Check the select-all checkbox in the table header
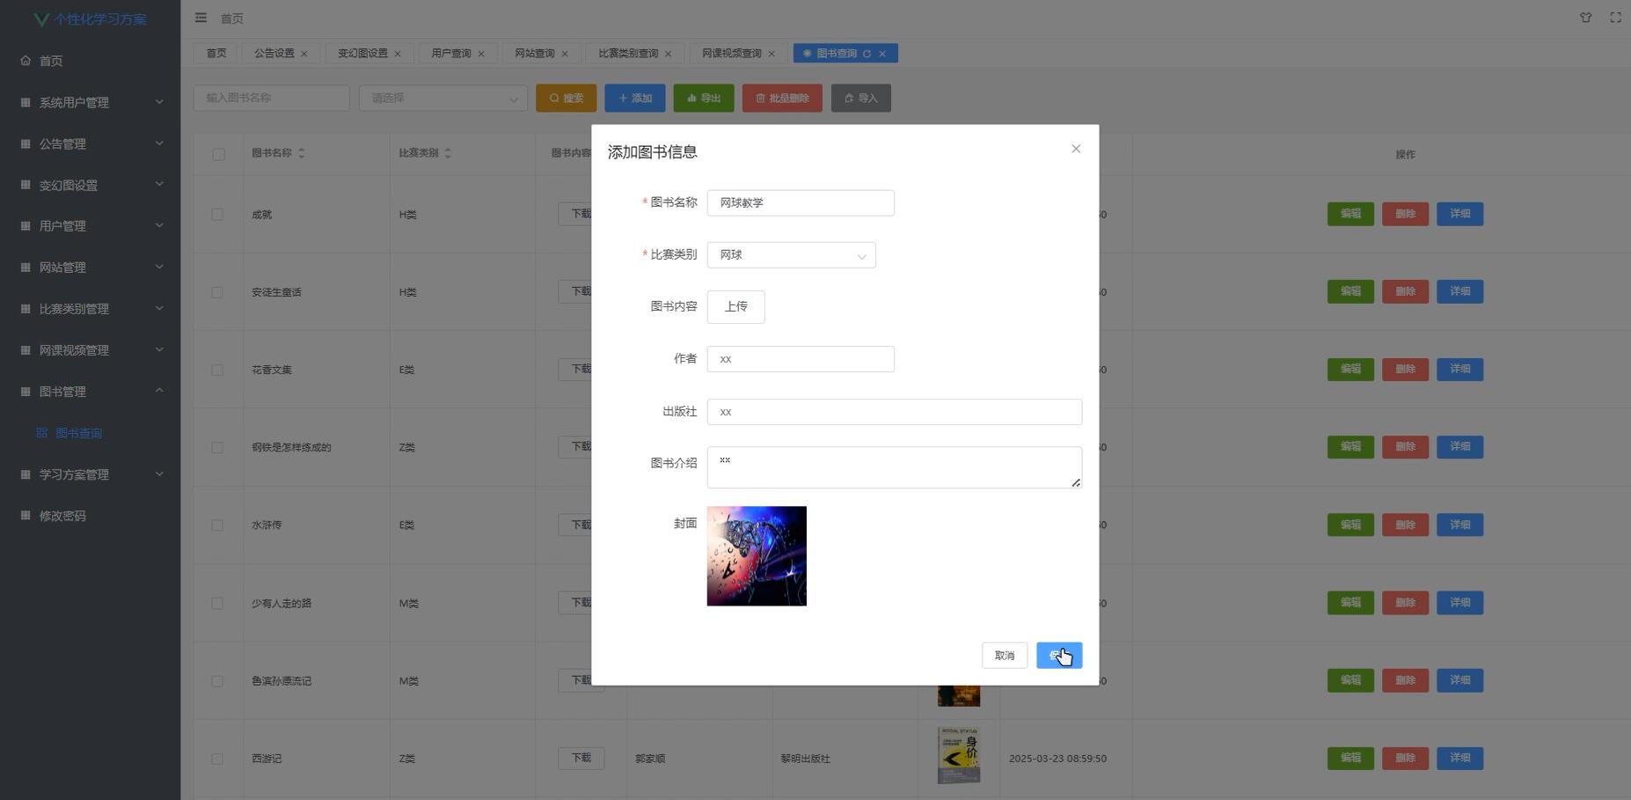 click(218, 153)
